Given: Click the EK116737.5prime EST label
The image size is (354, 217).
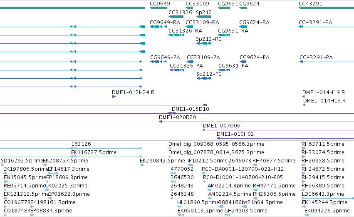Looking at the screenshot, I should tap(94, 152).
